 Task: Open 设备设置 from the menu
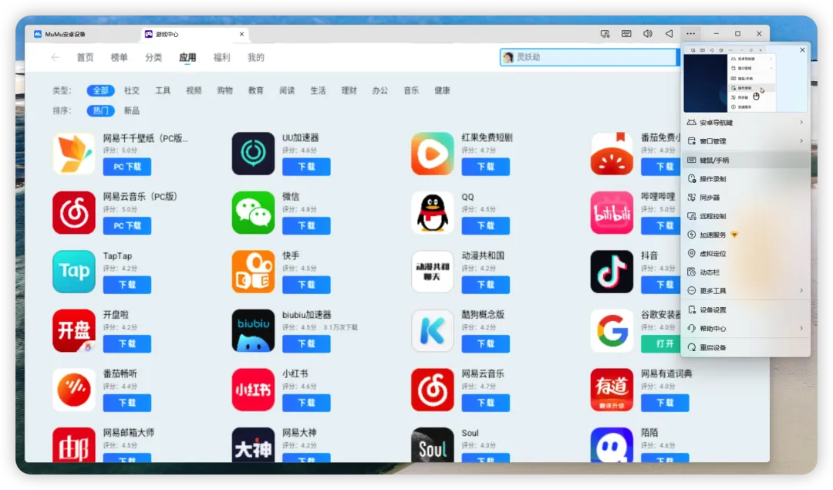coord(746,310)
